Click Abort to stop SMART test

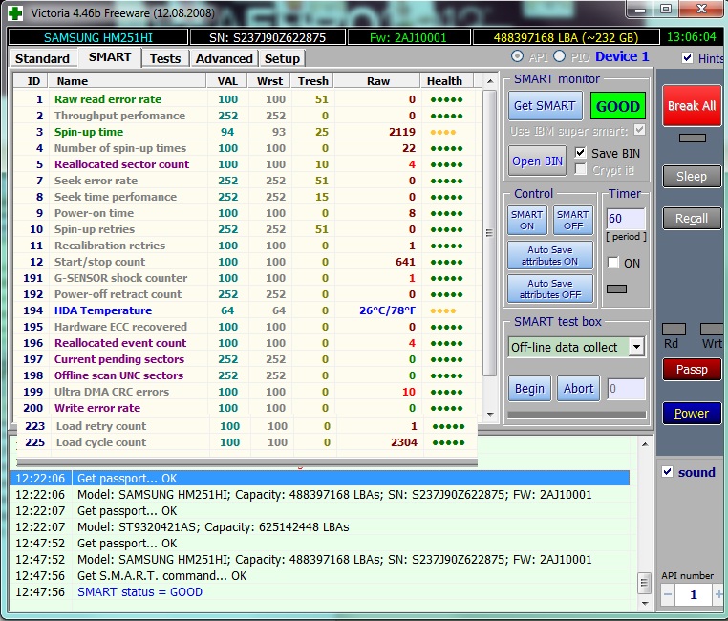(x=579, y=389)
